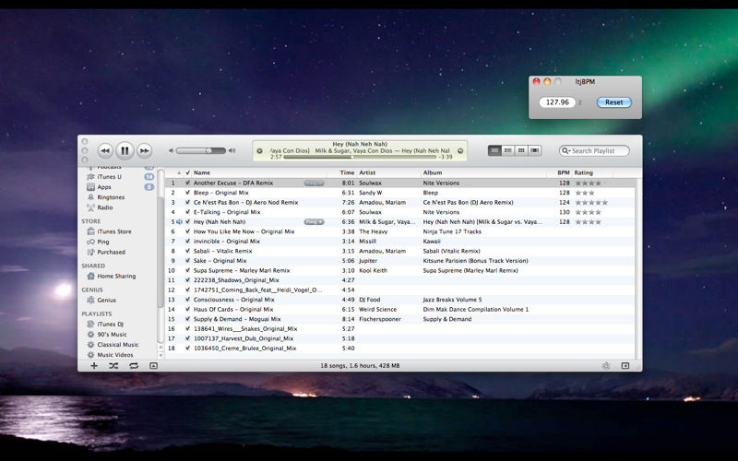Switch to song list view
Image resolution: width=738 pixels, height=461 pixels.
494,150
